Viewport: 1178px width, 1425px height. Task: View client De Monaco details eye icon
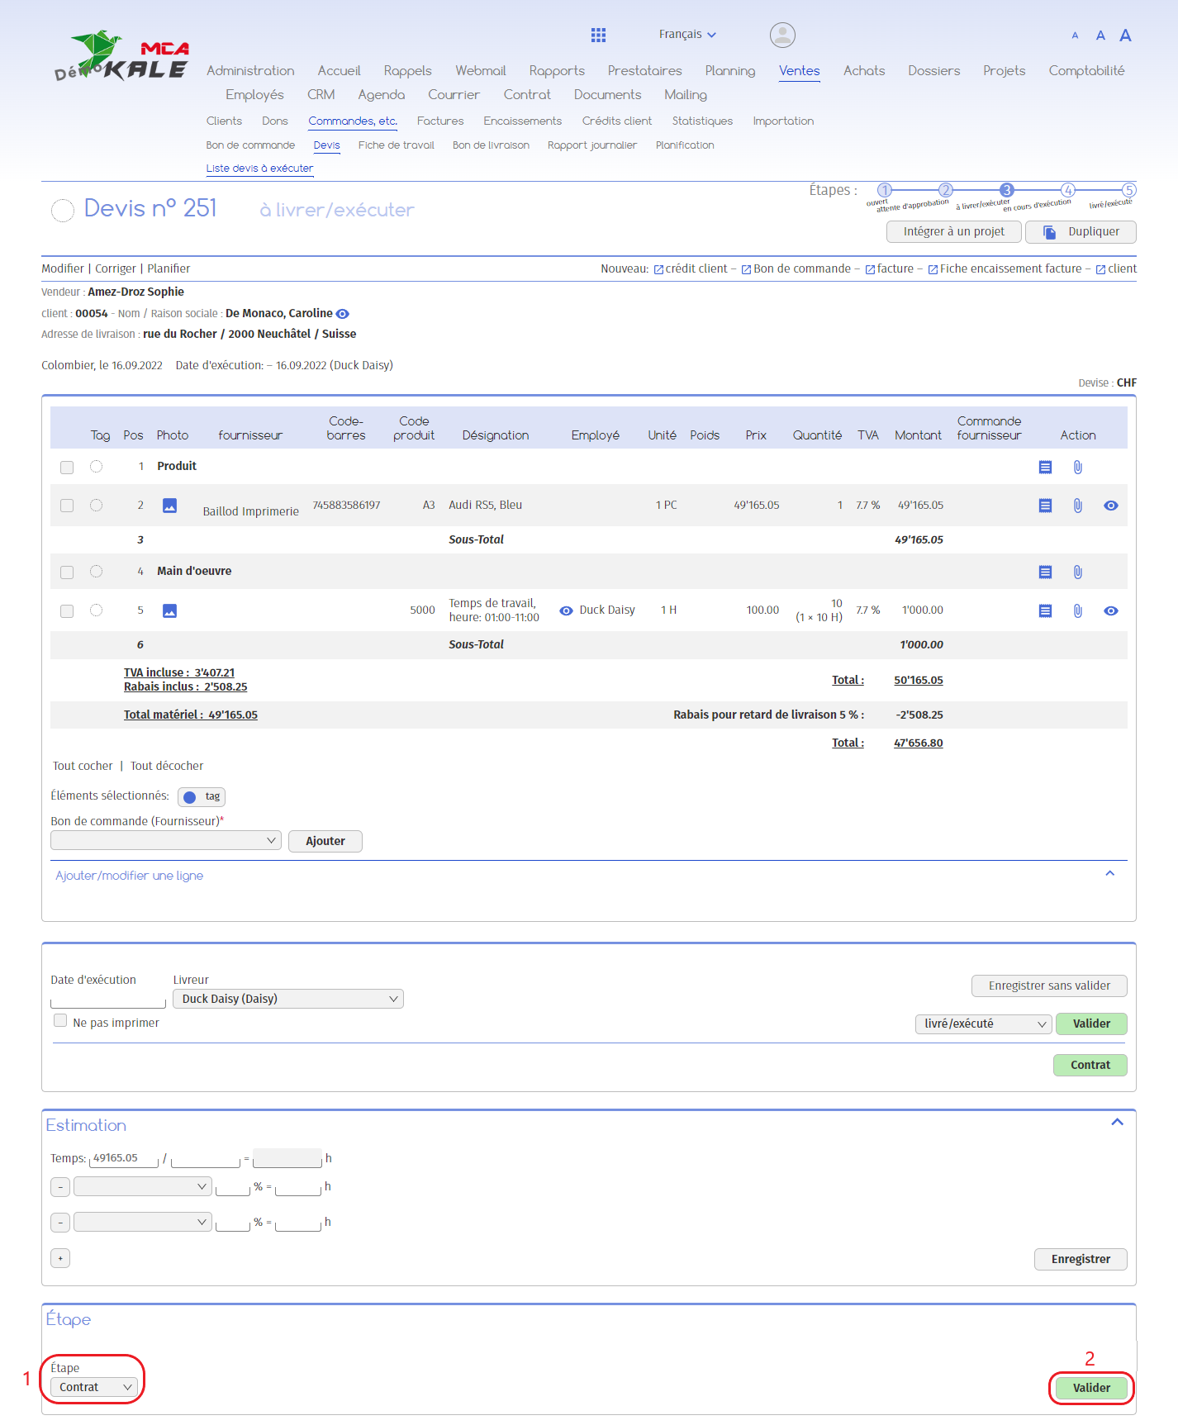pos(343,314)
